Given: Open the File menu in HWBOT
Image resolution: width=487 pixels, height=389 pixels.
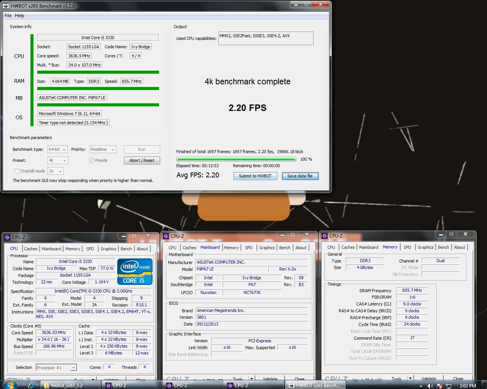Looking at the screenshot, I should [x=8, y=16].
